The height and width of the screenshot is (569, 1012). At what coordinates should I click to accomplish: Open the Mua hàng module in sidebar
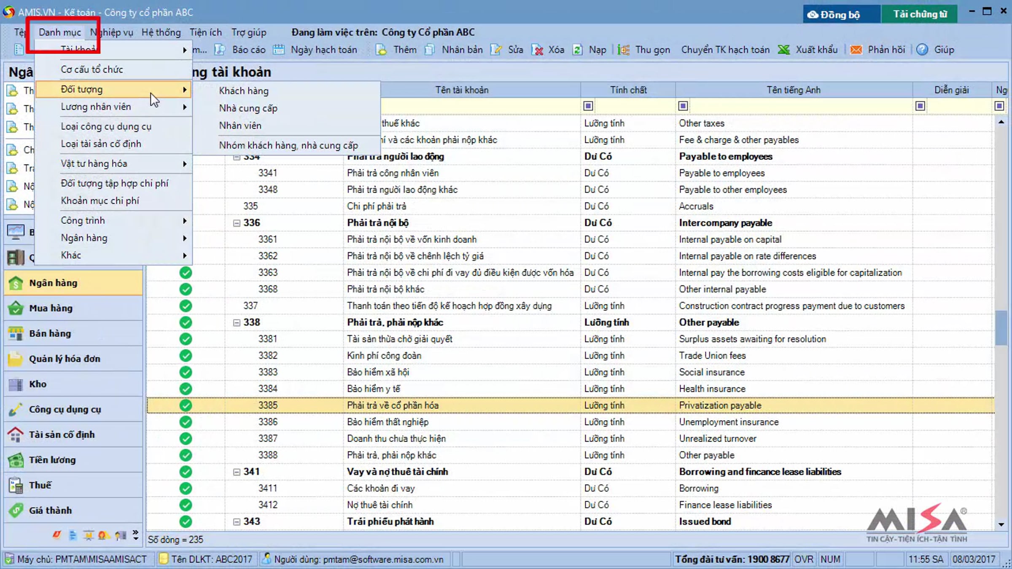pos(74,308)
